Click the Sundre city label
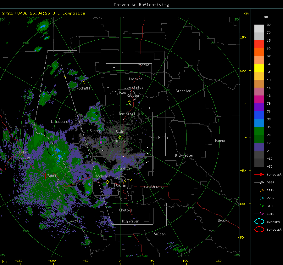The image size is (283, 265). pos(95,130)
